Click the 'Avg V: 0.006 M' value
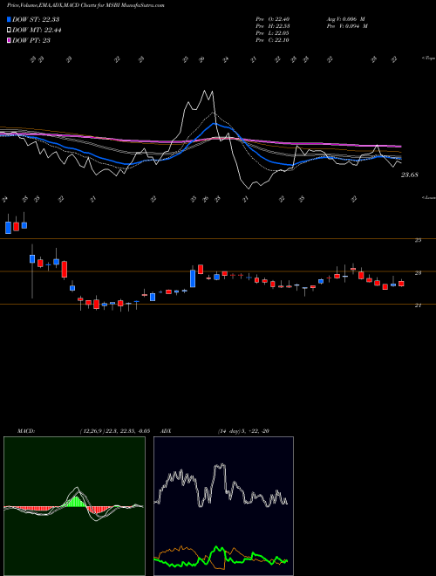The width and height of the screenshot is (436, 576). pyautogui.click(x=345, y=19)
